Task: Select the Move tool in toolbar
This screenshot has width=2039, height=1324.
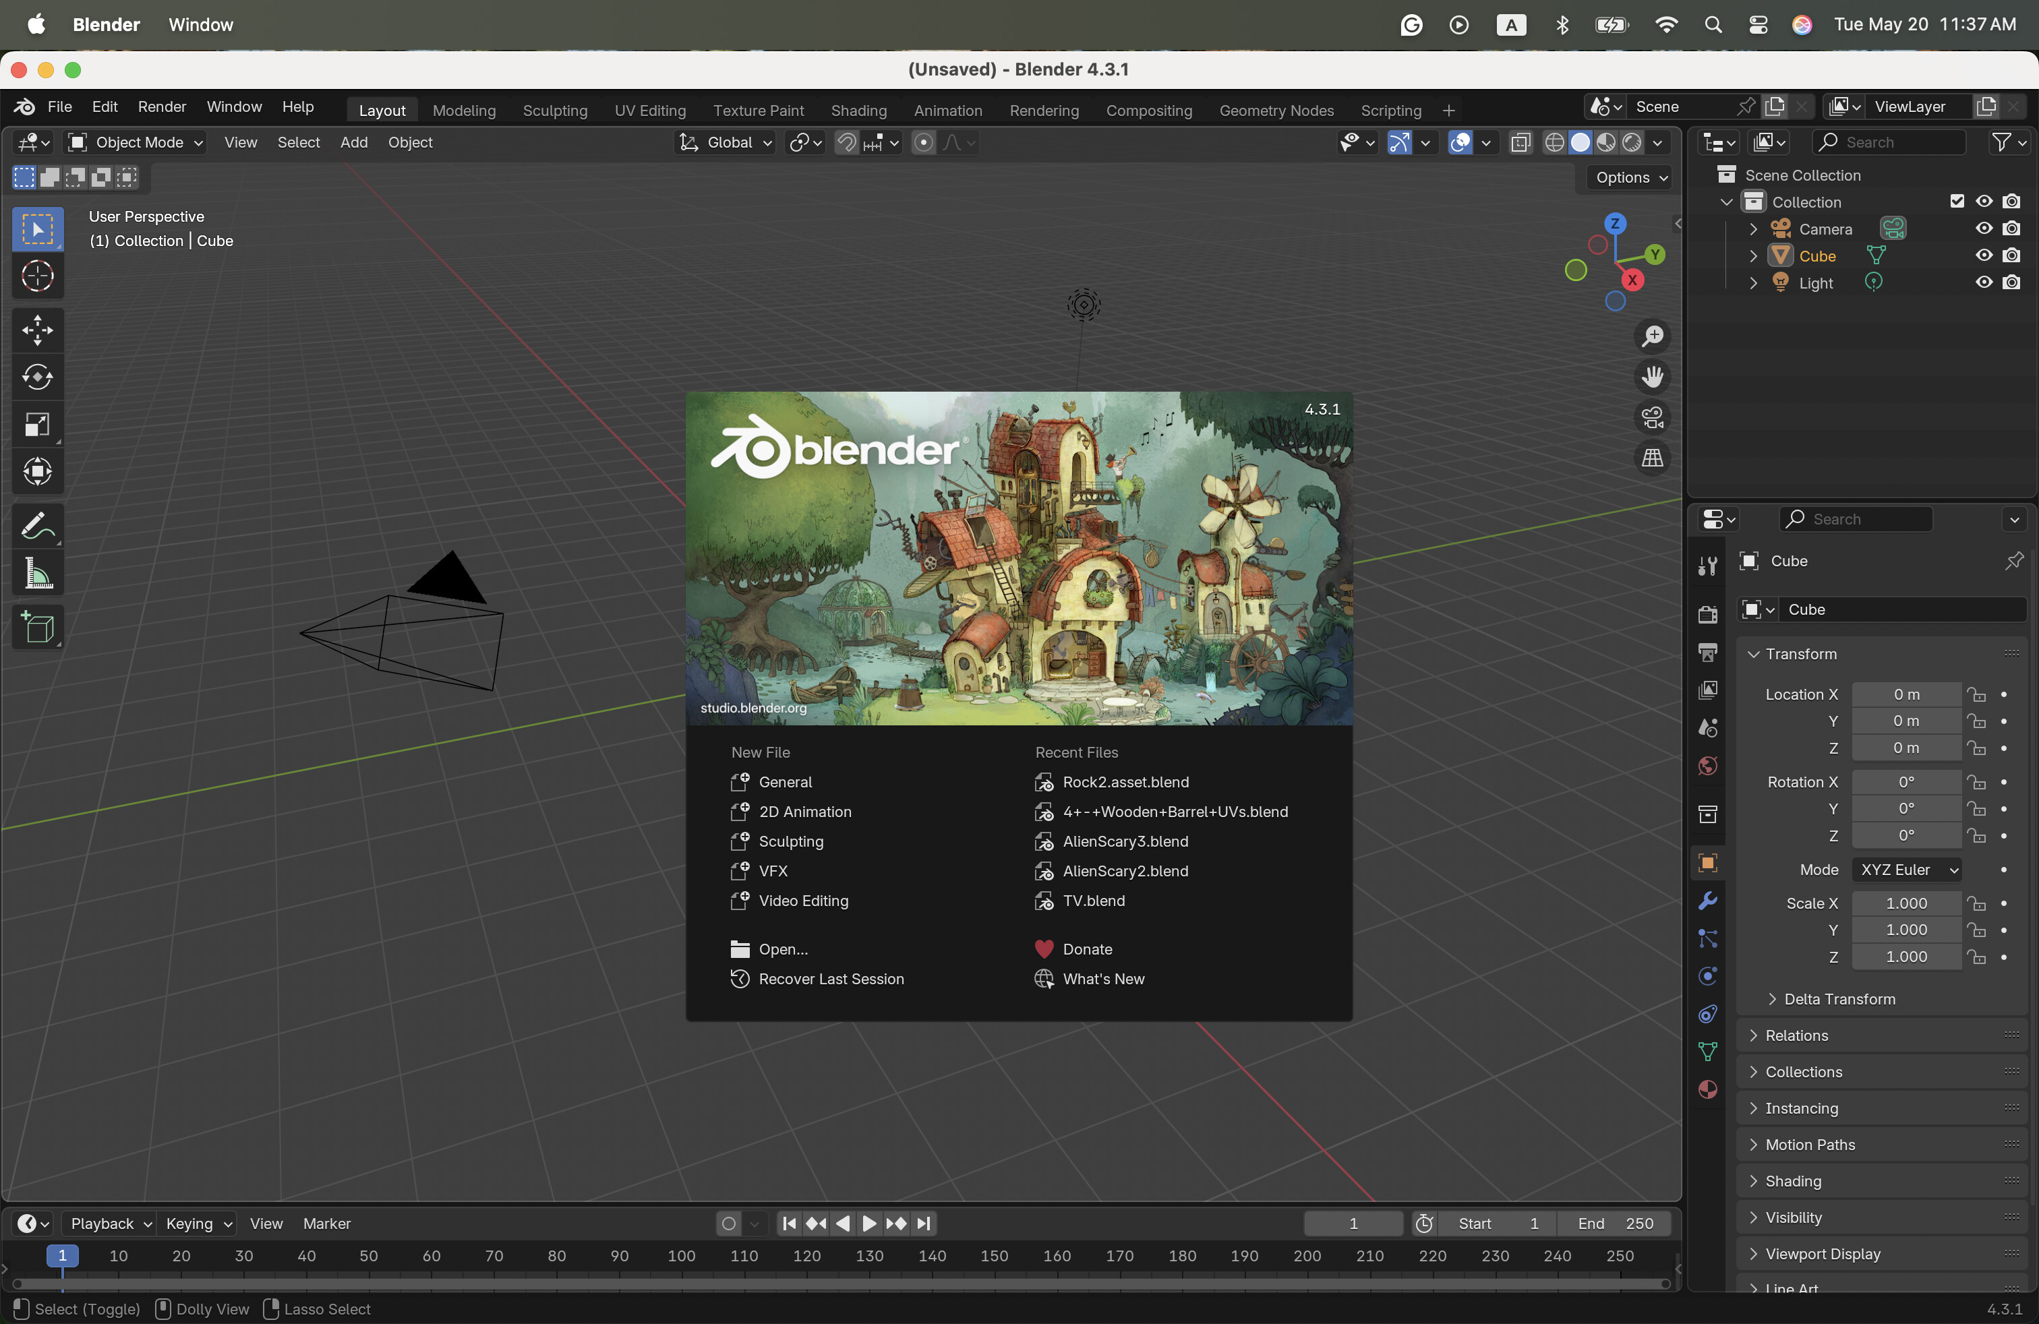Action: pyautogui.click(x=38, y=330)
